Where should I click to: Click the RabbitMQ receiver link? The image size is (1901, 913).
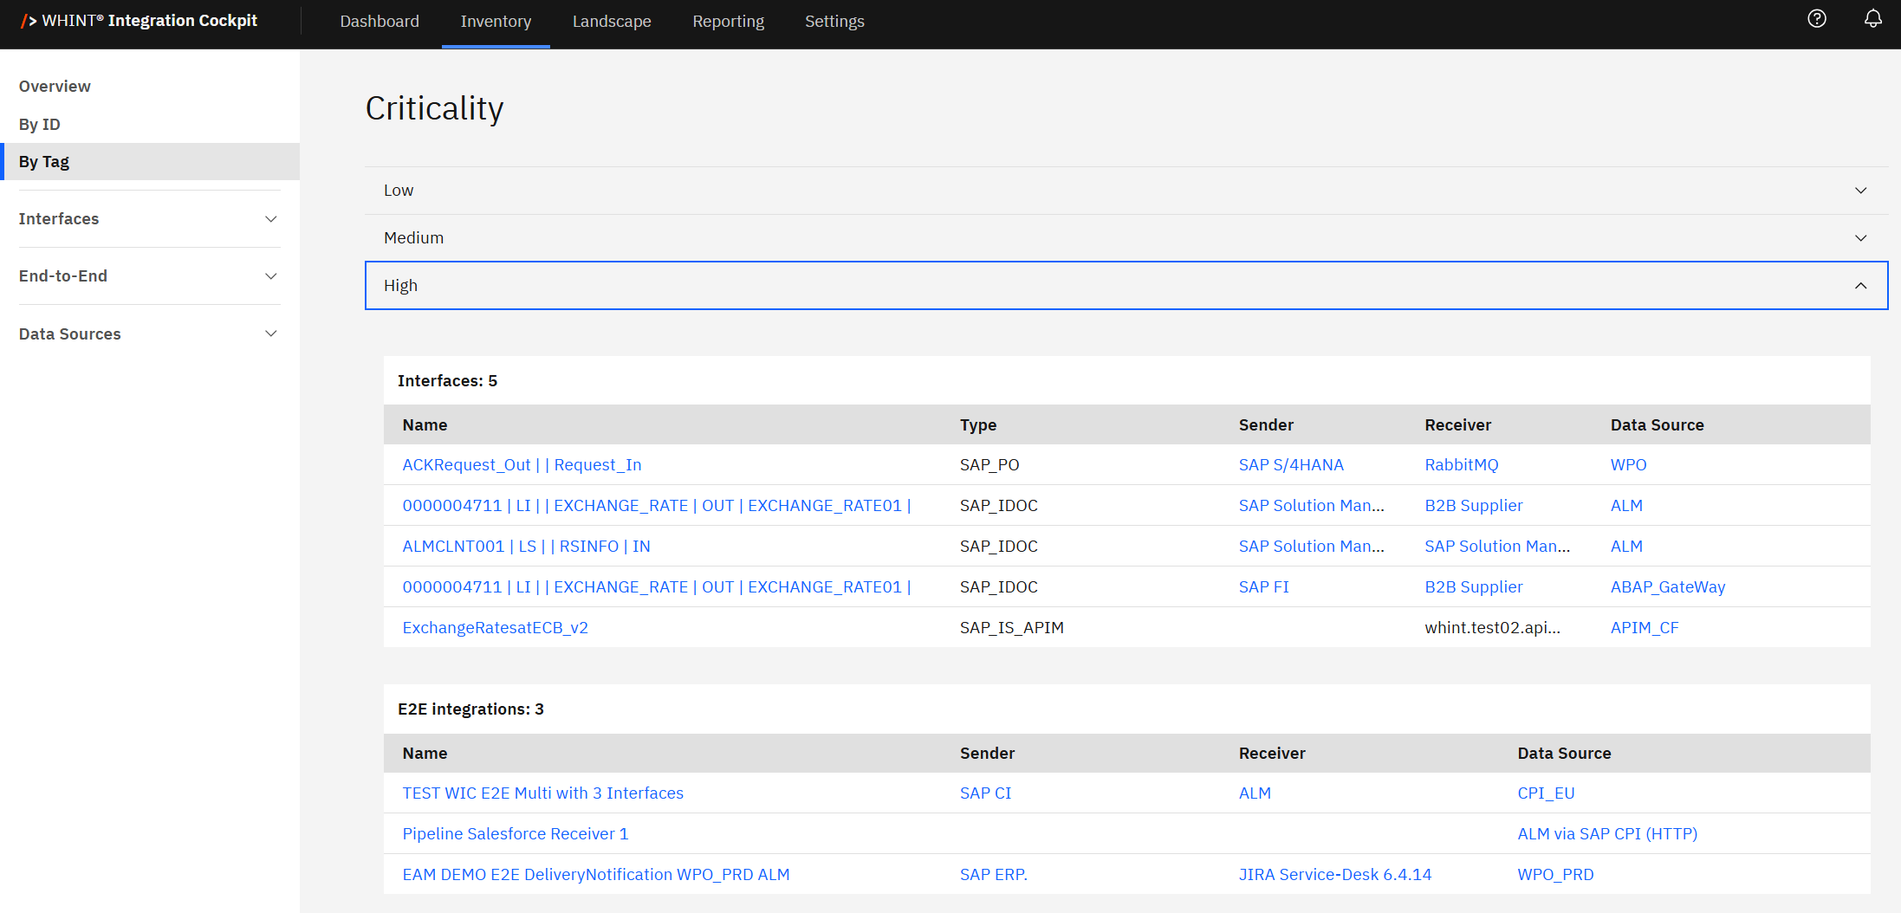point(1461,465)
